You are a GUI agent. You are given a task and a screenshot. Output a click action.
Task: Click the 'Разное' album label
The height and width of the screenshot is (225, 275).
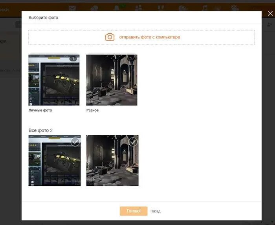point(92,110)
